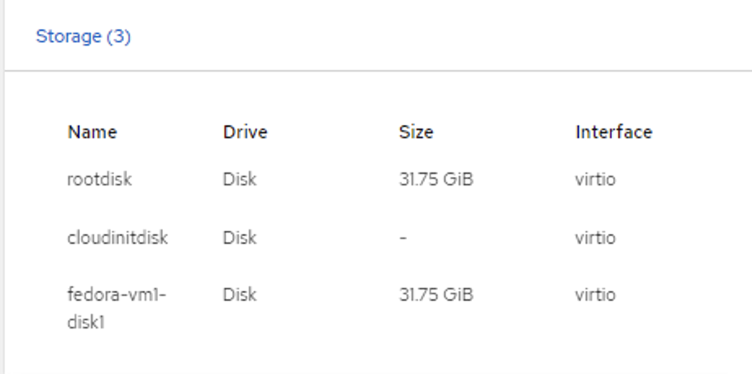
Task: Open the Storage (3) link
Action: [x=82, y=37]
